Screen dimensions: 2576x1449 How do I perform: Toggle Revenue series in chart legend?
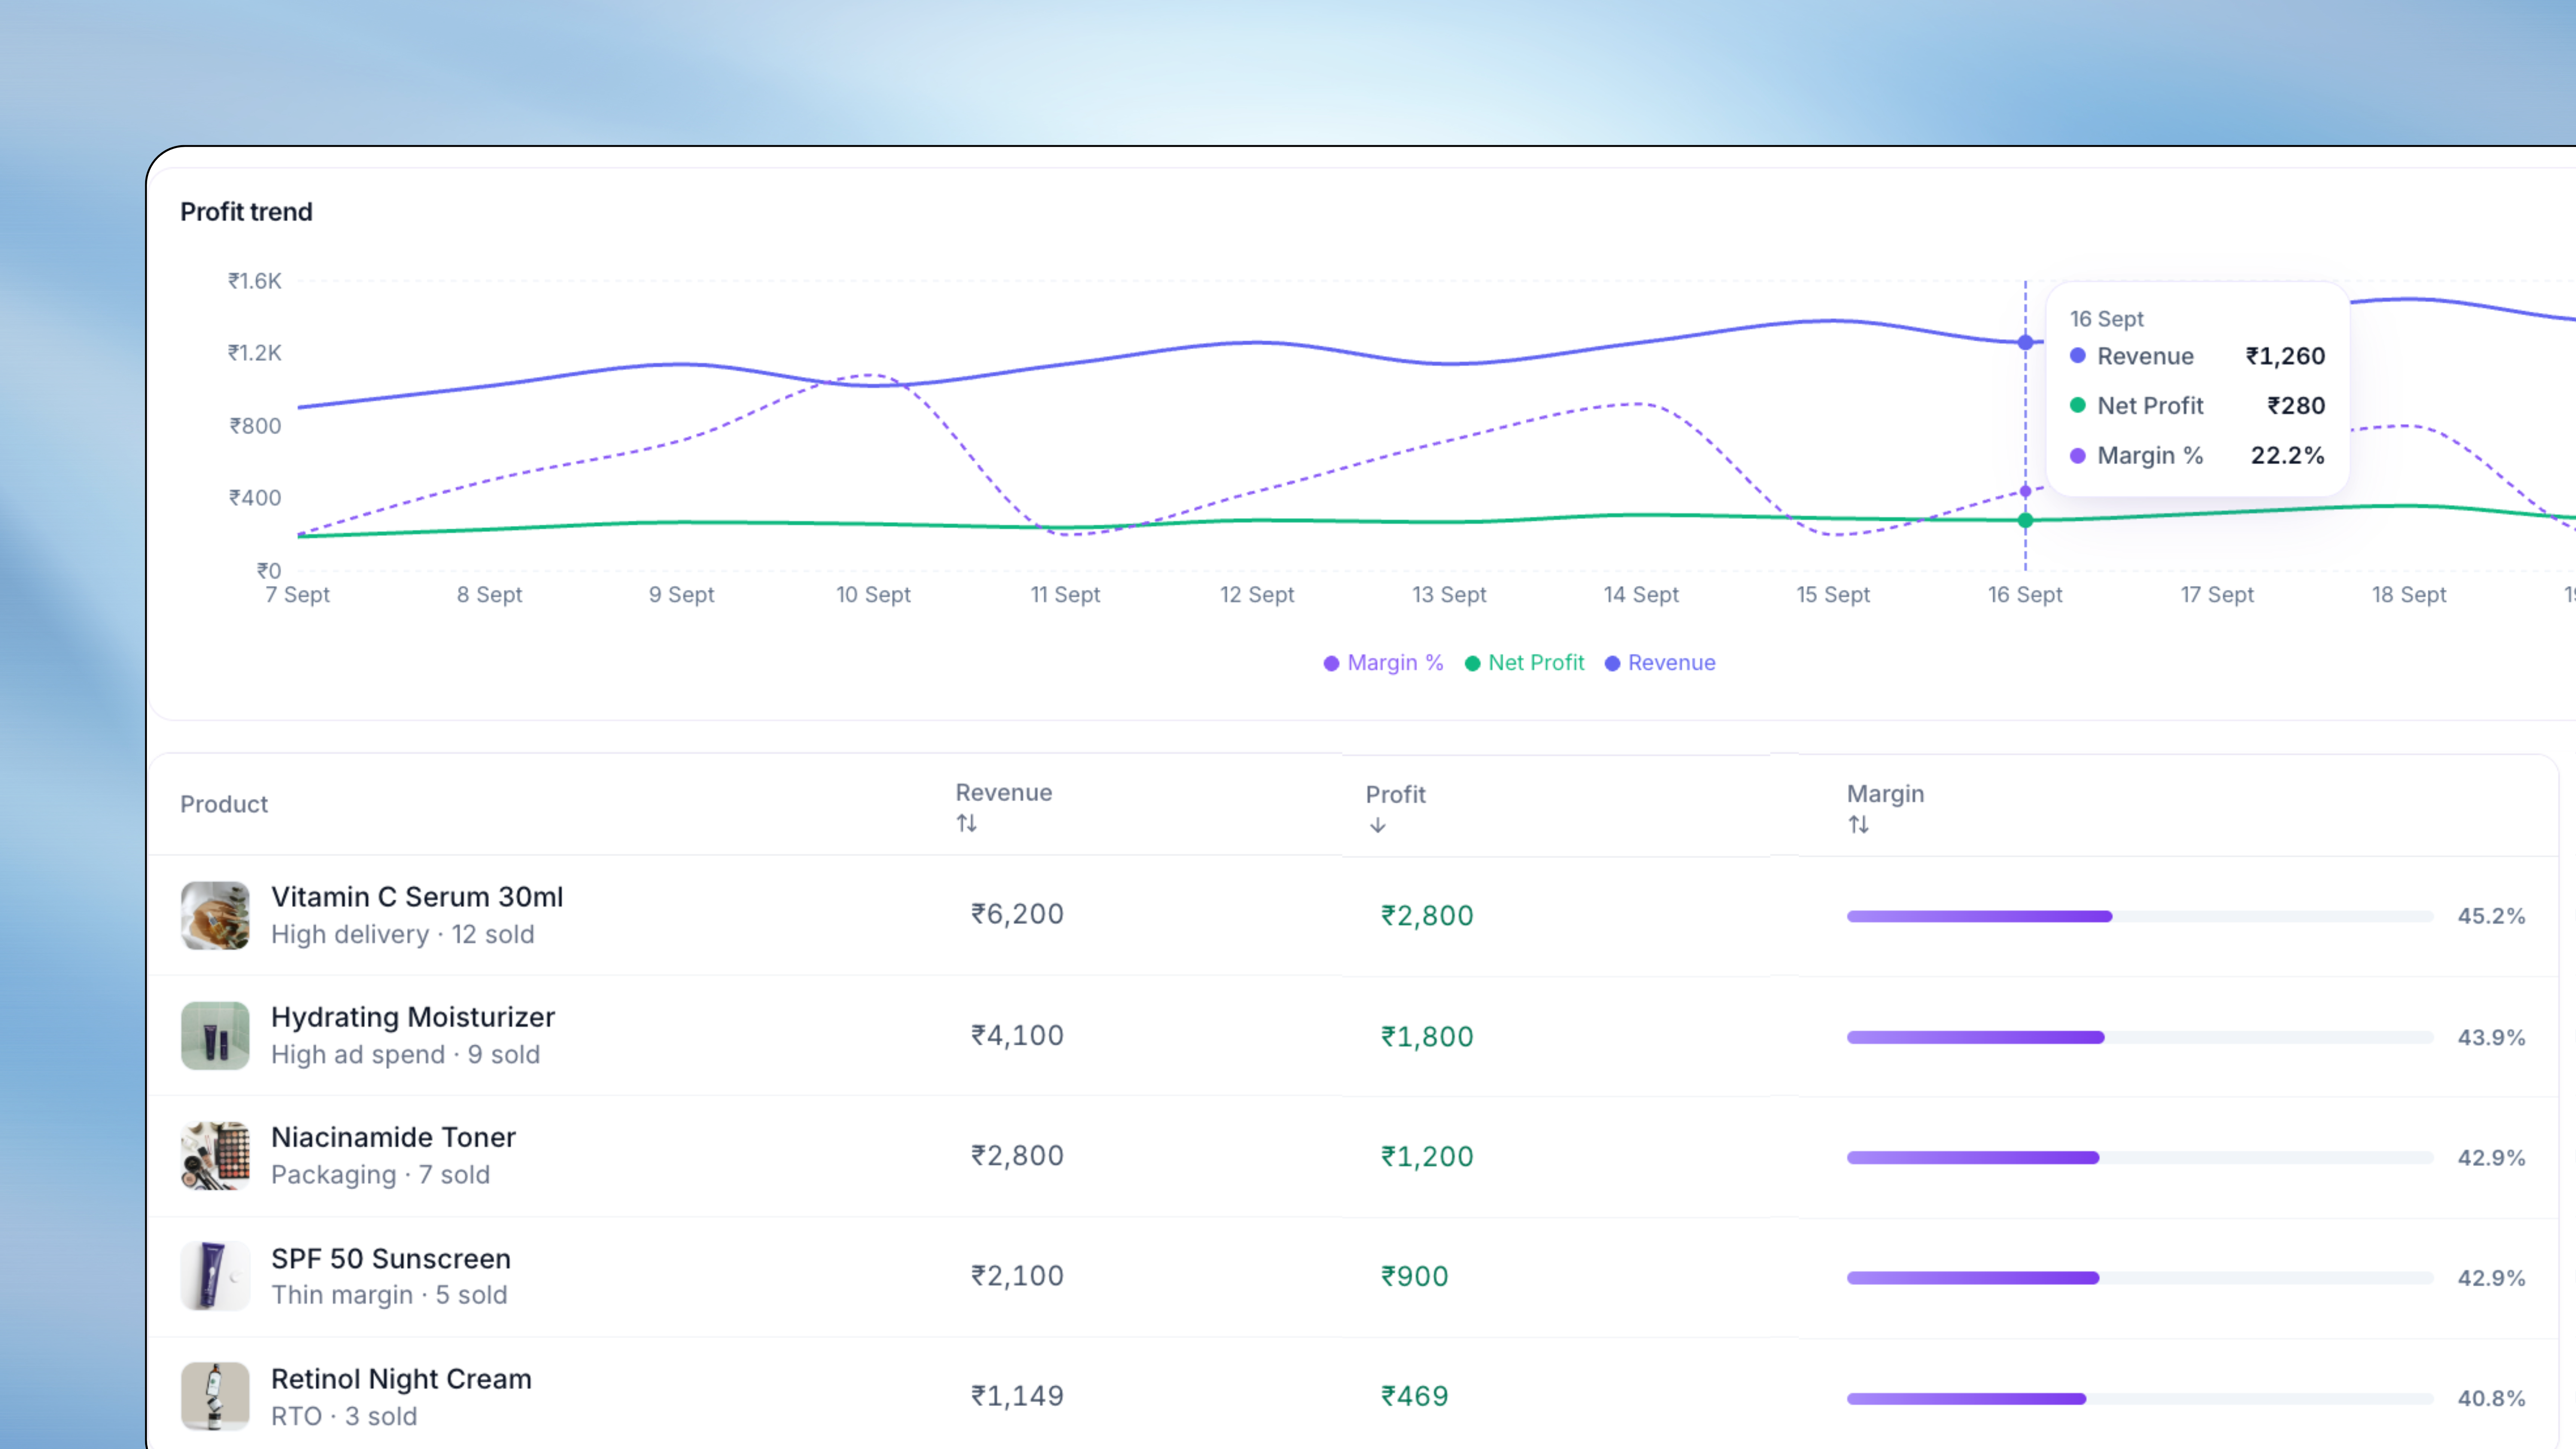click(x=1660, y=663)
